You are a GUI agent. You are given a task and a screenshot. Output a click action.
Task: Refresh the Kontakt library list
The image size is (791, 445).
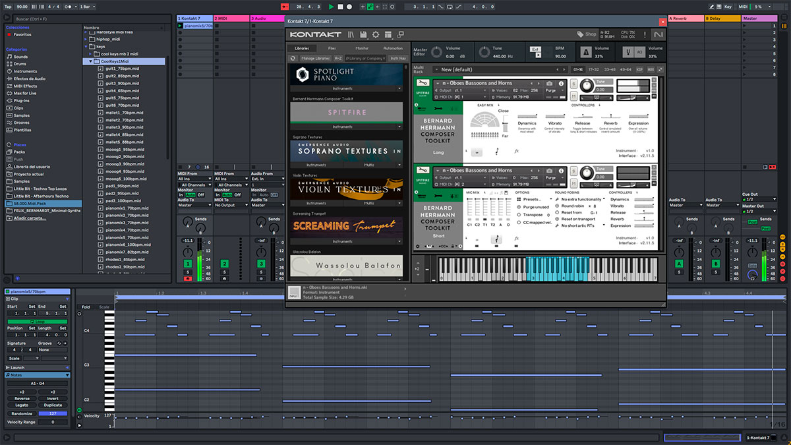[x=293, y=58]
